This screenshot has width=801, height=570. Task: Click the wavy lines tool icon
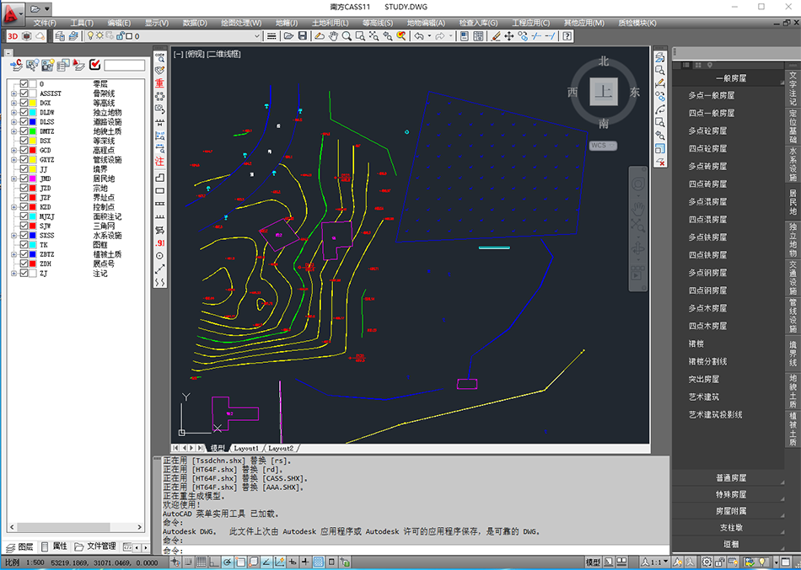coord(160,282)
